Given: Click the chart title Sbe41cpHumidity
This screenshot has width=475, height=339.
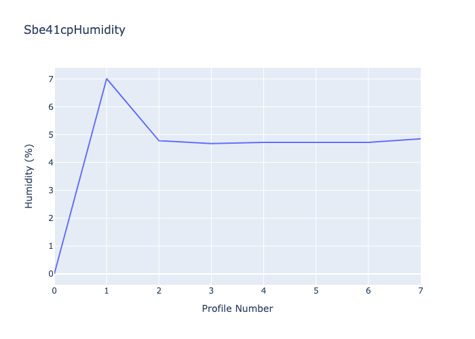Looking at the screenshot, I should click(74, 31).
